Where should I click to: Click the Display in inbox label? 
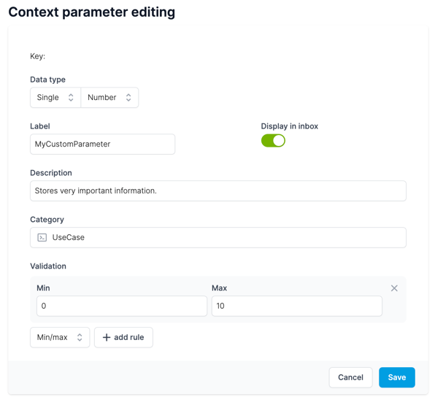coord(289,126)
